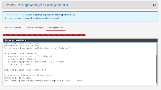The image size is (161, 90).
Task: Go to Package Manager breadcrumb link
Action: [30, 5]
